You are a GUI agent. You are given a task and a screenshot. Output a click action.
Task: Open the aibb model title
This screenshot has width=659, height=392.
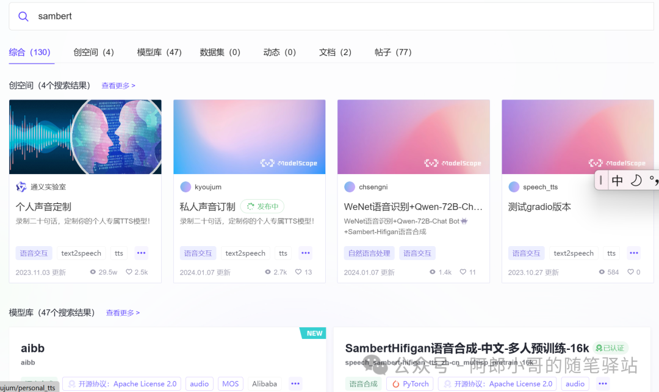tap(32, 348)
